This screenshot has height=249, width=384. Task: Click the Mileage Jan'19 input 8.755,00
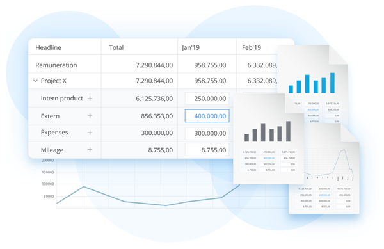[x=207, y=150]
